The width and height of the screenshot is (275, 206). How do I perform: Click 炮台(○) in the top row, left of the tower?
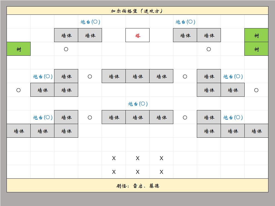tap(90, 22)
